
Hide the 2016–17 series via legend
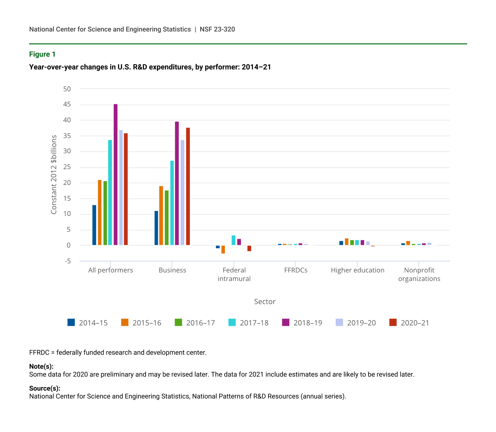[195, 323]
